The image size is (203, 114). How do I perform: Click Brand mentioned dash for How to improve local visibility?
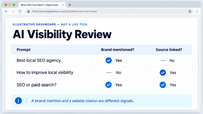(109, 73)
